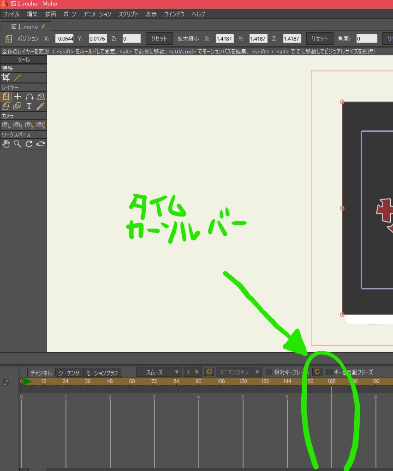
Task: Select the Follow Path curved-arrow tool
Action: pos(29,96)
